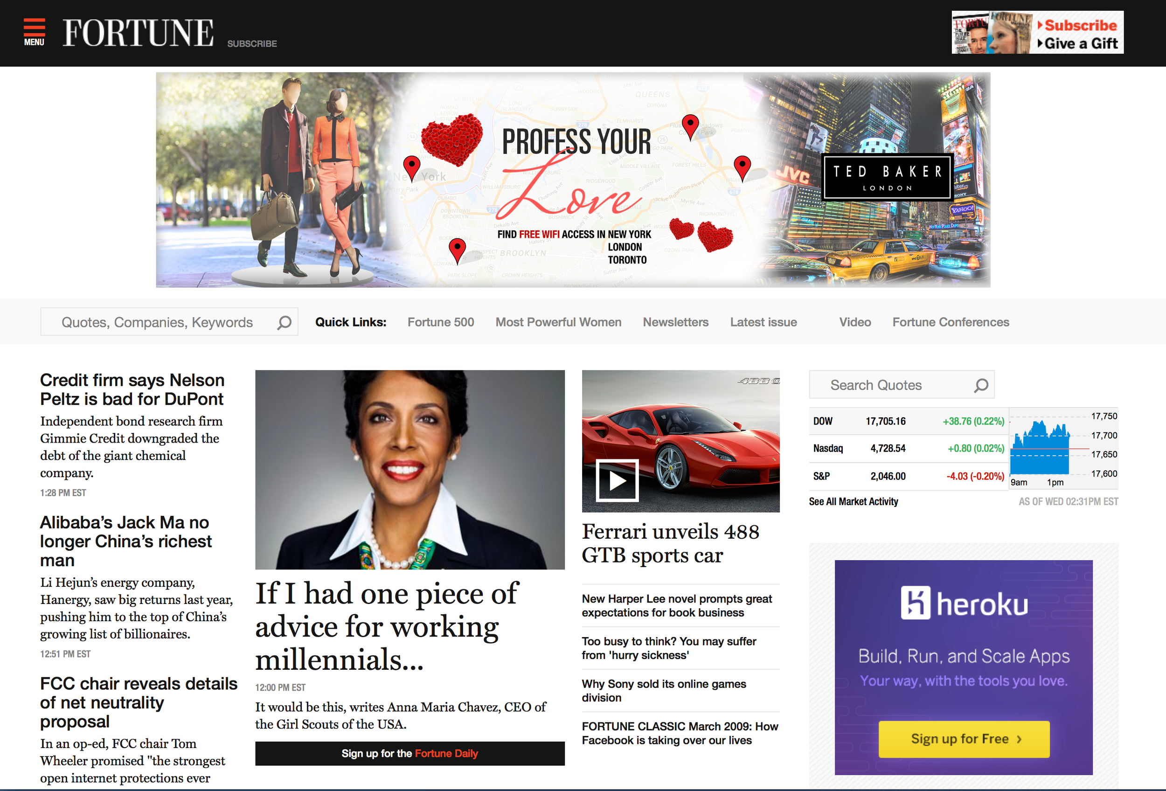Click the Heroku logo in the ad
Image resolution: width=1166 pixels, height=791 pixels.
coord(964,603)
